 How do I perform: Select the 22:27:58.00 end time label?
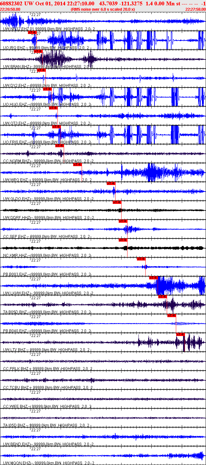point(196,9)
